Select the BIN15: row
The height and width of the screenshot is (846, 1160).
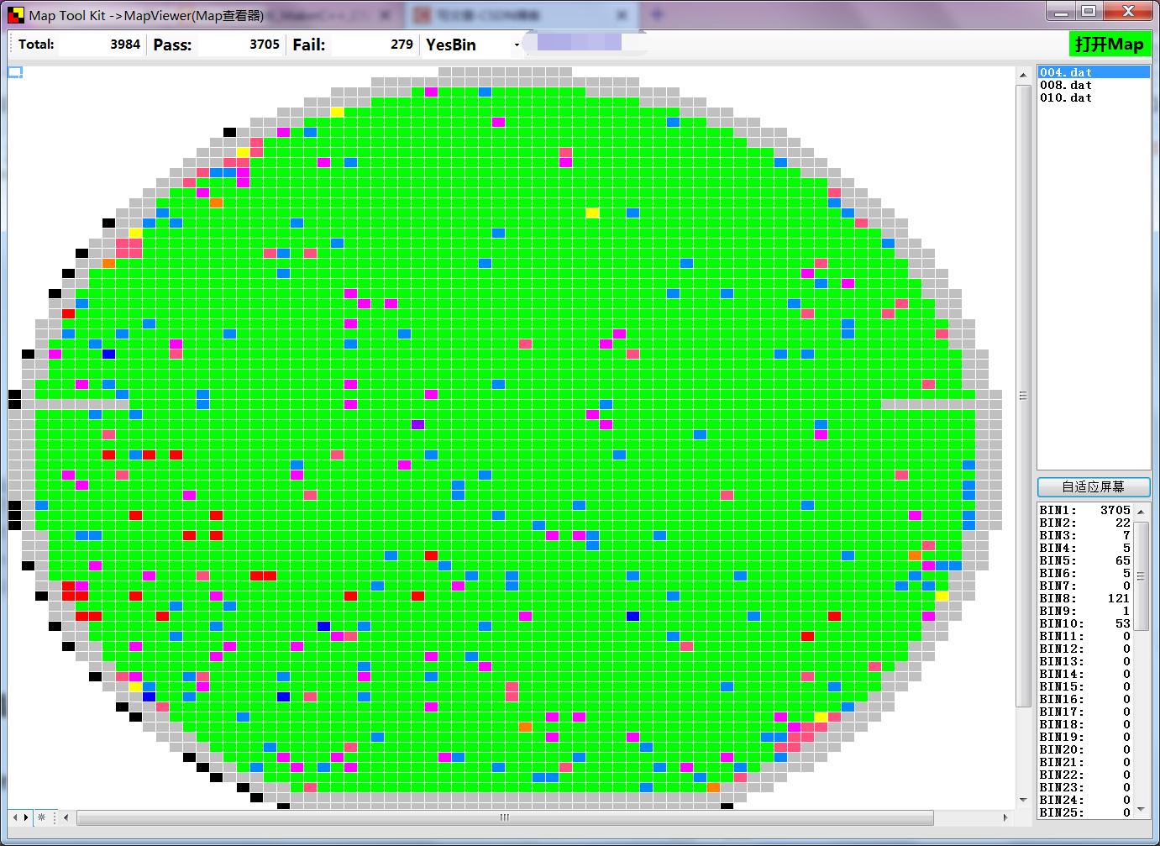point(1085,686)
